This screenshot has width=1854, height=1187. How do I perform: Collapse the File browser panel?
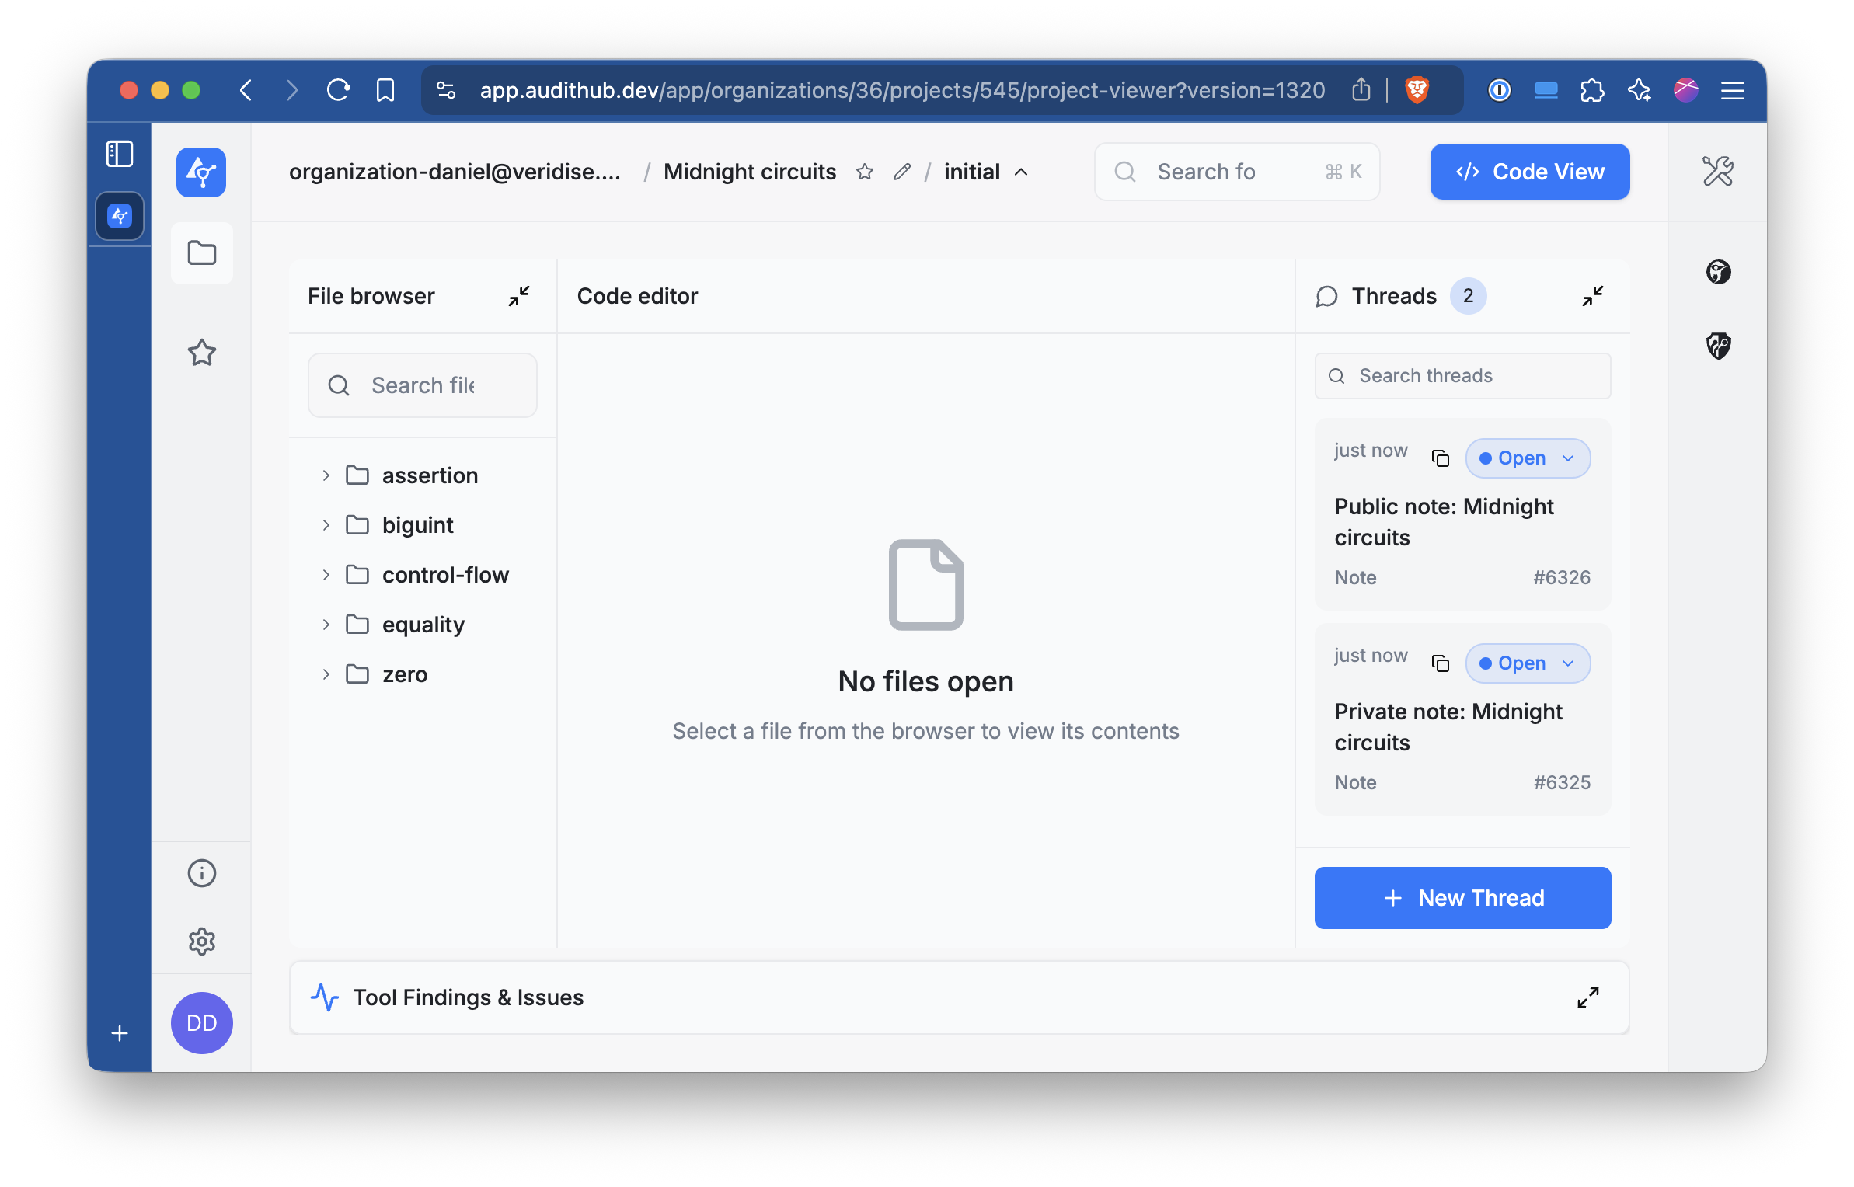[519, 296]
